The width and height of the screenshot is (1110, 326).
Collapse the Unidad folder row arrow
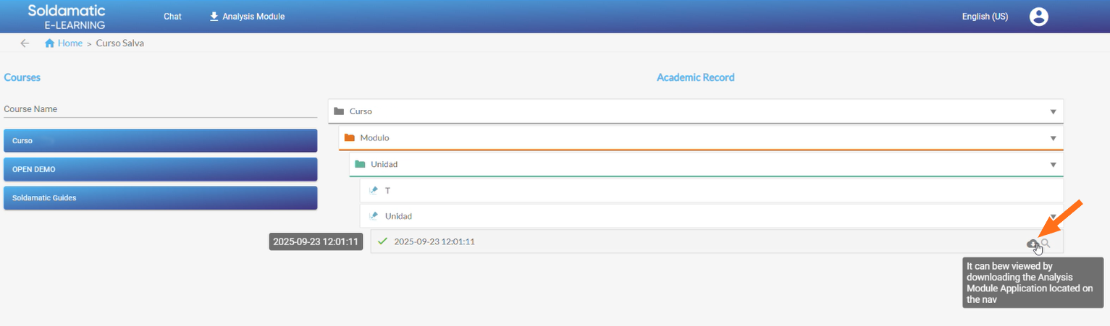pos(1053,165)
